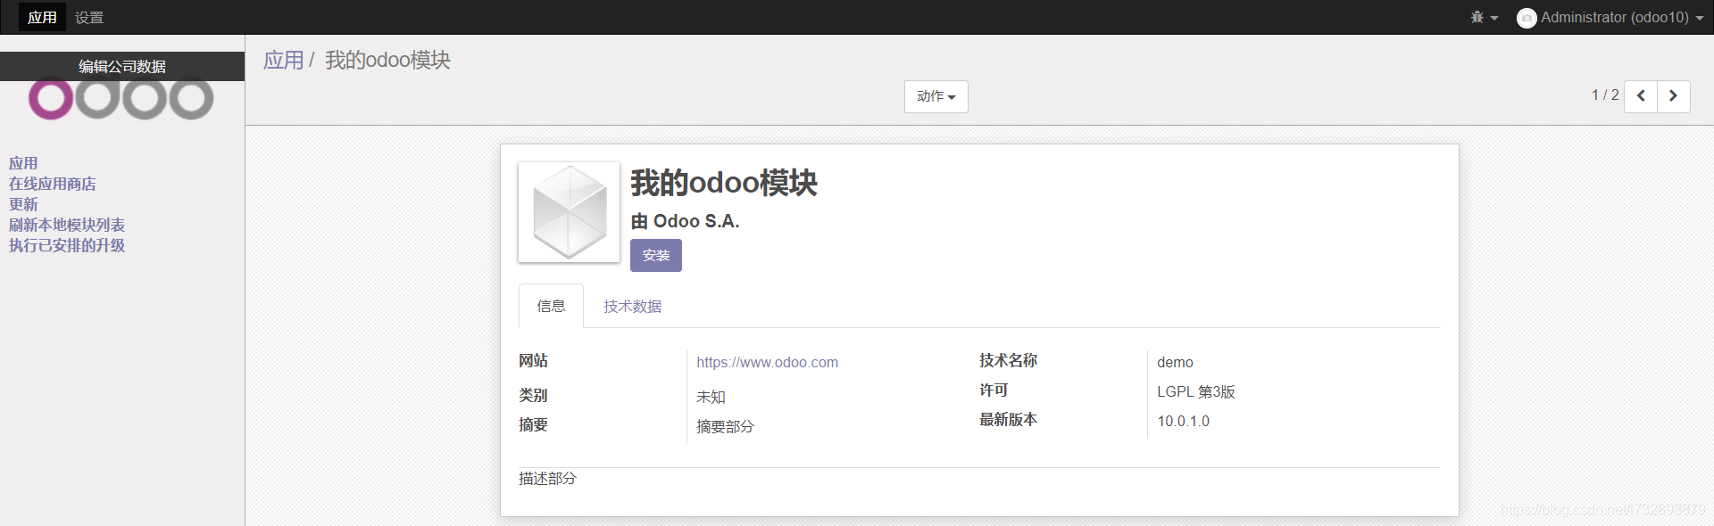Open 更新 in the sidebar

coord(23,204)
